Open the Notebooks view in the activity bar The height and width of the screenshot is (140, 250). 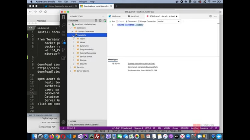click(x=64, y=33)
